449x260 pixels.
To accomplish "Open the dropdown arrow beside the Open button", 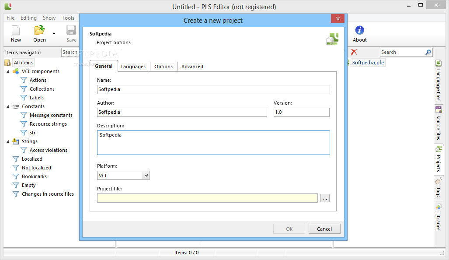I will (x=54, y=34).
